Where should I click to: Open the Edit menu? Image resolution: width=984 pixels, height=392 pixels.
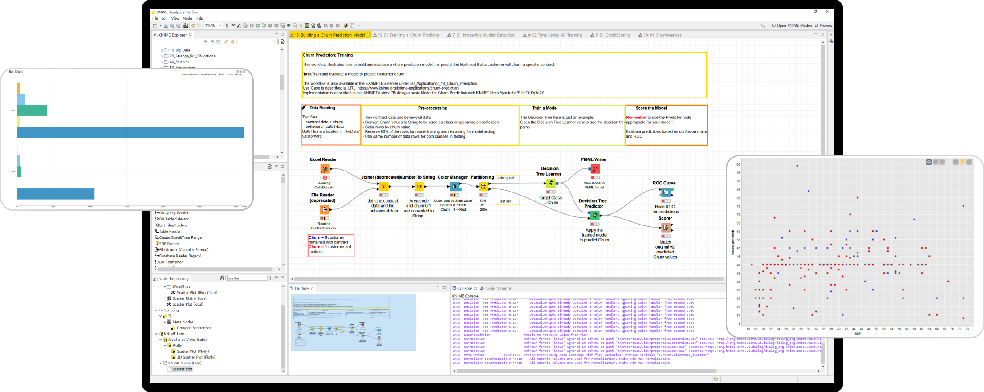164,18
